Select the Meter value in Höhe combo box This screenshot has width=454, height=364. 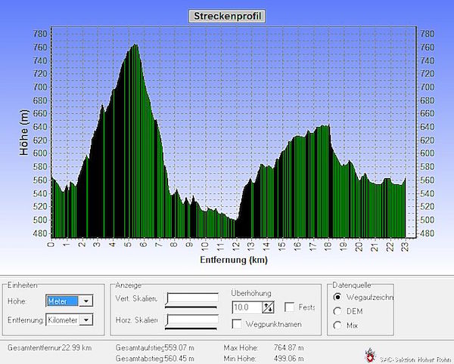point(62,301)
